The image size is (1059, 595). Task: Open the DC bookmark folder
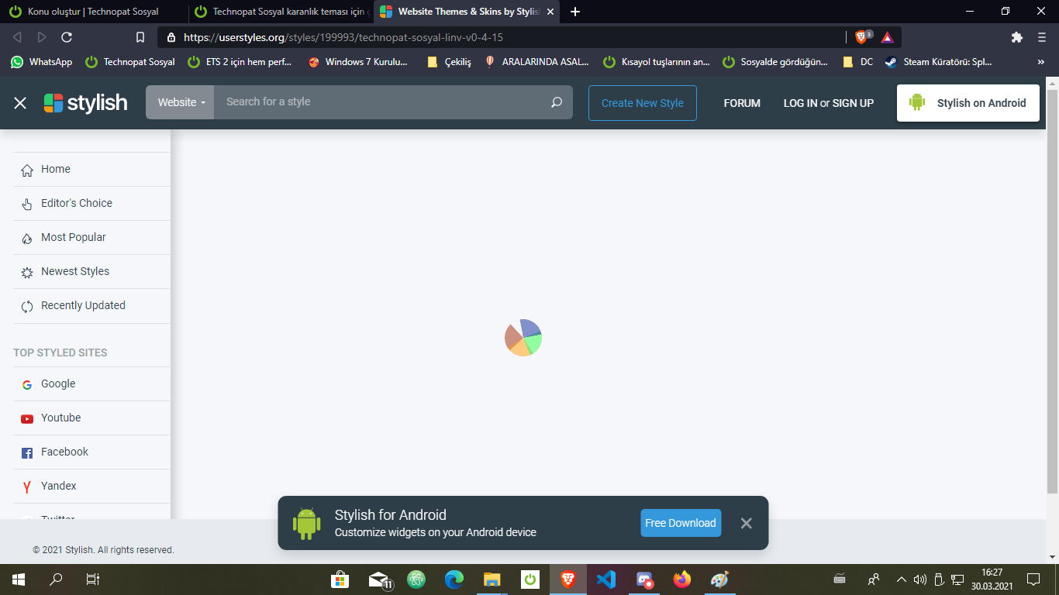858,62
